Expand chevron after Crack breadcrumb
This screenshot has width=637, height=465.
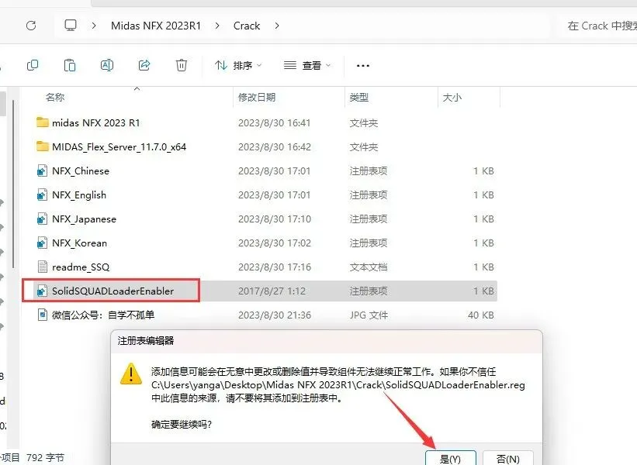coord(277,26)
